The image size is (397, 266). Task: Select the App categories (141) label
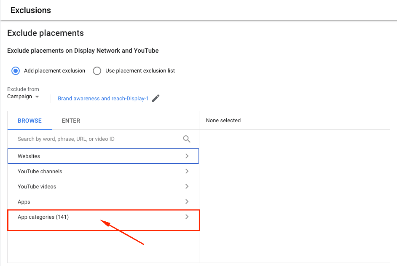pyautogui.click(x=43, y=217)
